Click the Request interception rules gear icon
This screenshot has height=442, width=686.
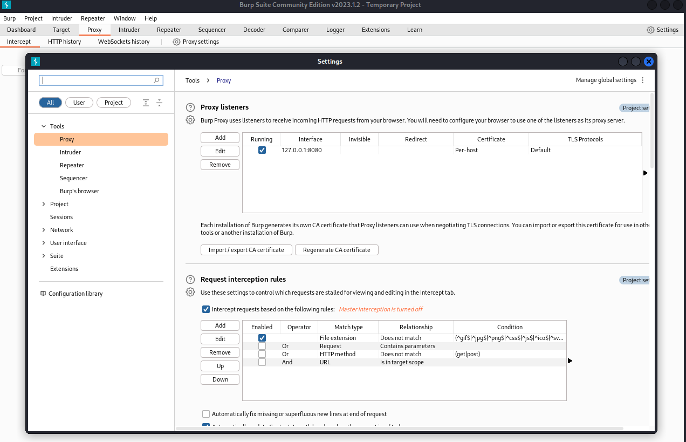click(190, 292)
